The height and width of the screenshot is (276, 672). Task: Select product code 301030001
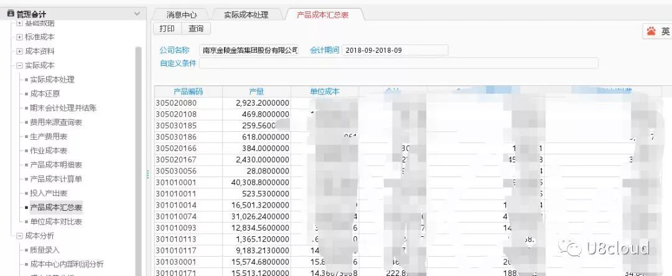point(175,262)
